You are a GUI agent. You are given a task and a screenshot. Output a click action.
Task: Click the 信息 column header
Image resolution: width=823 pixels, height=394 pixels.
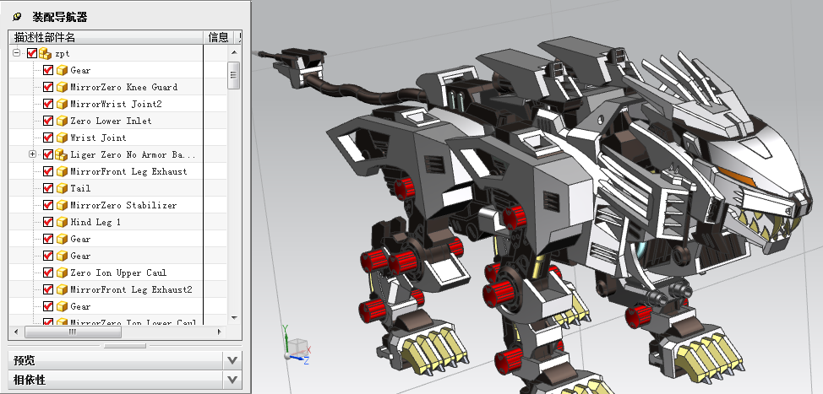[218, 37]
